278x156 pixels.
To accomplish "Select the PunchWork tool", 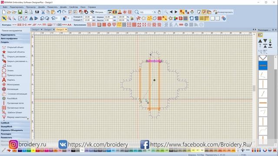I will coord(4,98).
